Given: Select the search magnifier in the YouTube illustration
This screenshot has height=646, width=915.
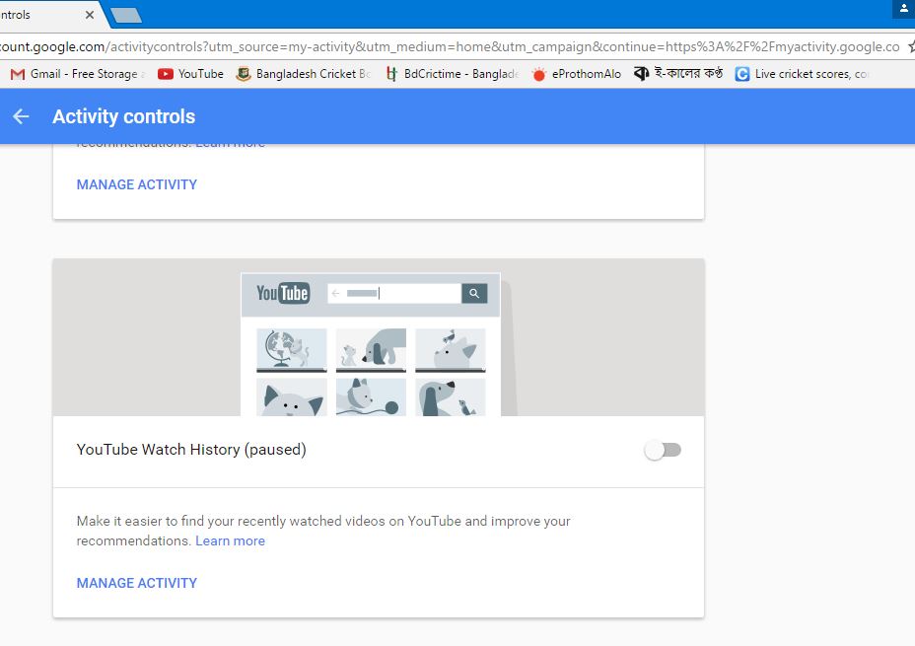Looking at the screenshot, I should click(474, 294).
